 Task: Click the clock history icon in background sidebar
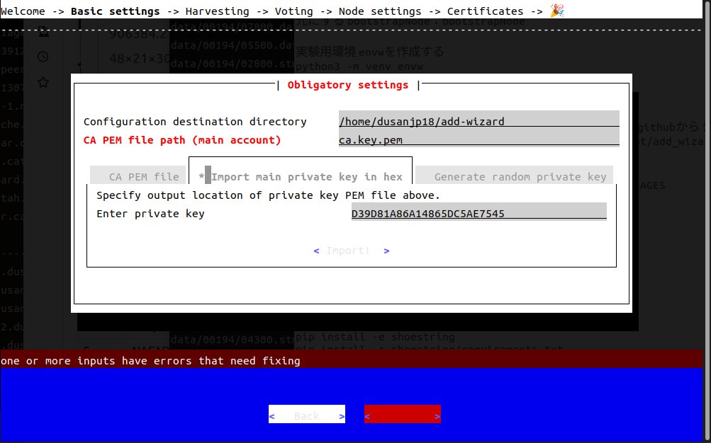(x=43, y=57)
